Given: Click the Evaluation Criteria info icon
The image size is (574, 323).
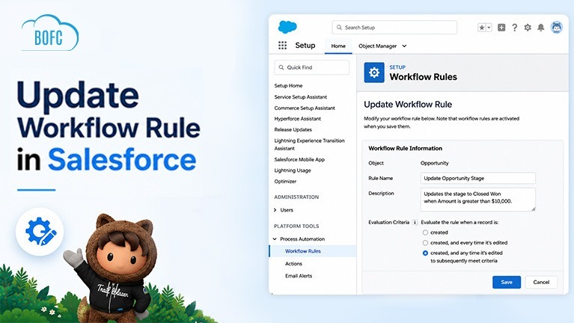Looking at the screenshot, I should tap(415, 222).
